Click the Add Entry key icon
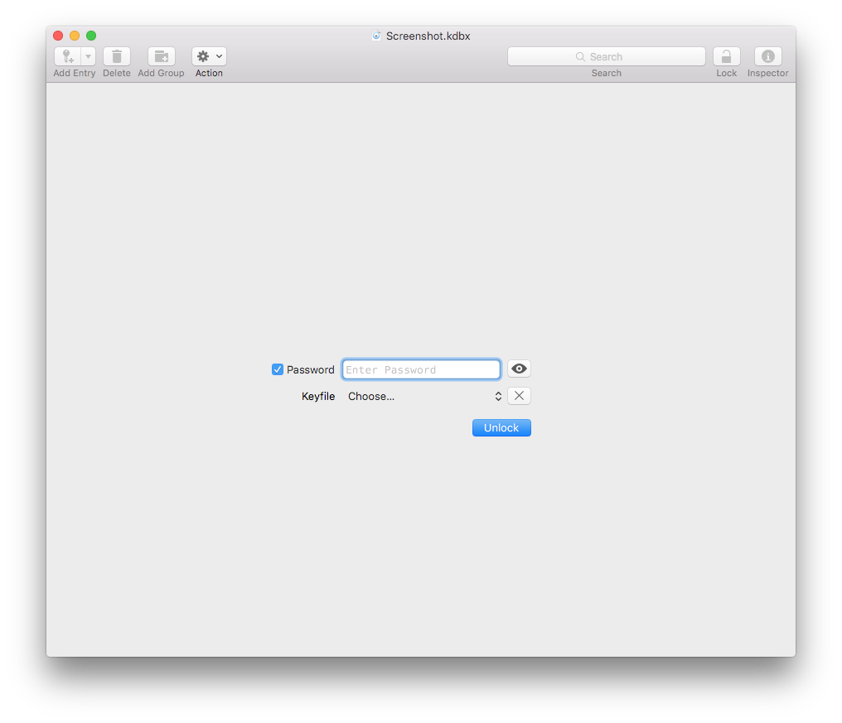 click(68, 56)
